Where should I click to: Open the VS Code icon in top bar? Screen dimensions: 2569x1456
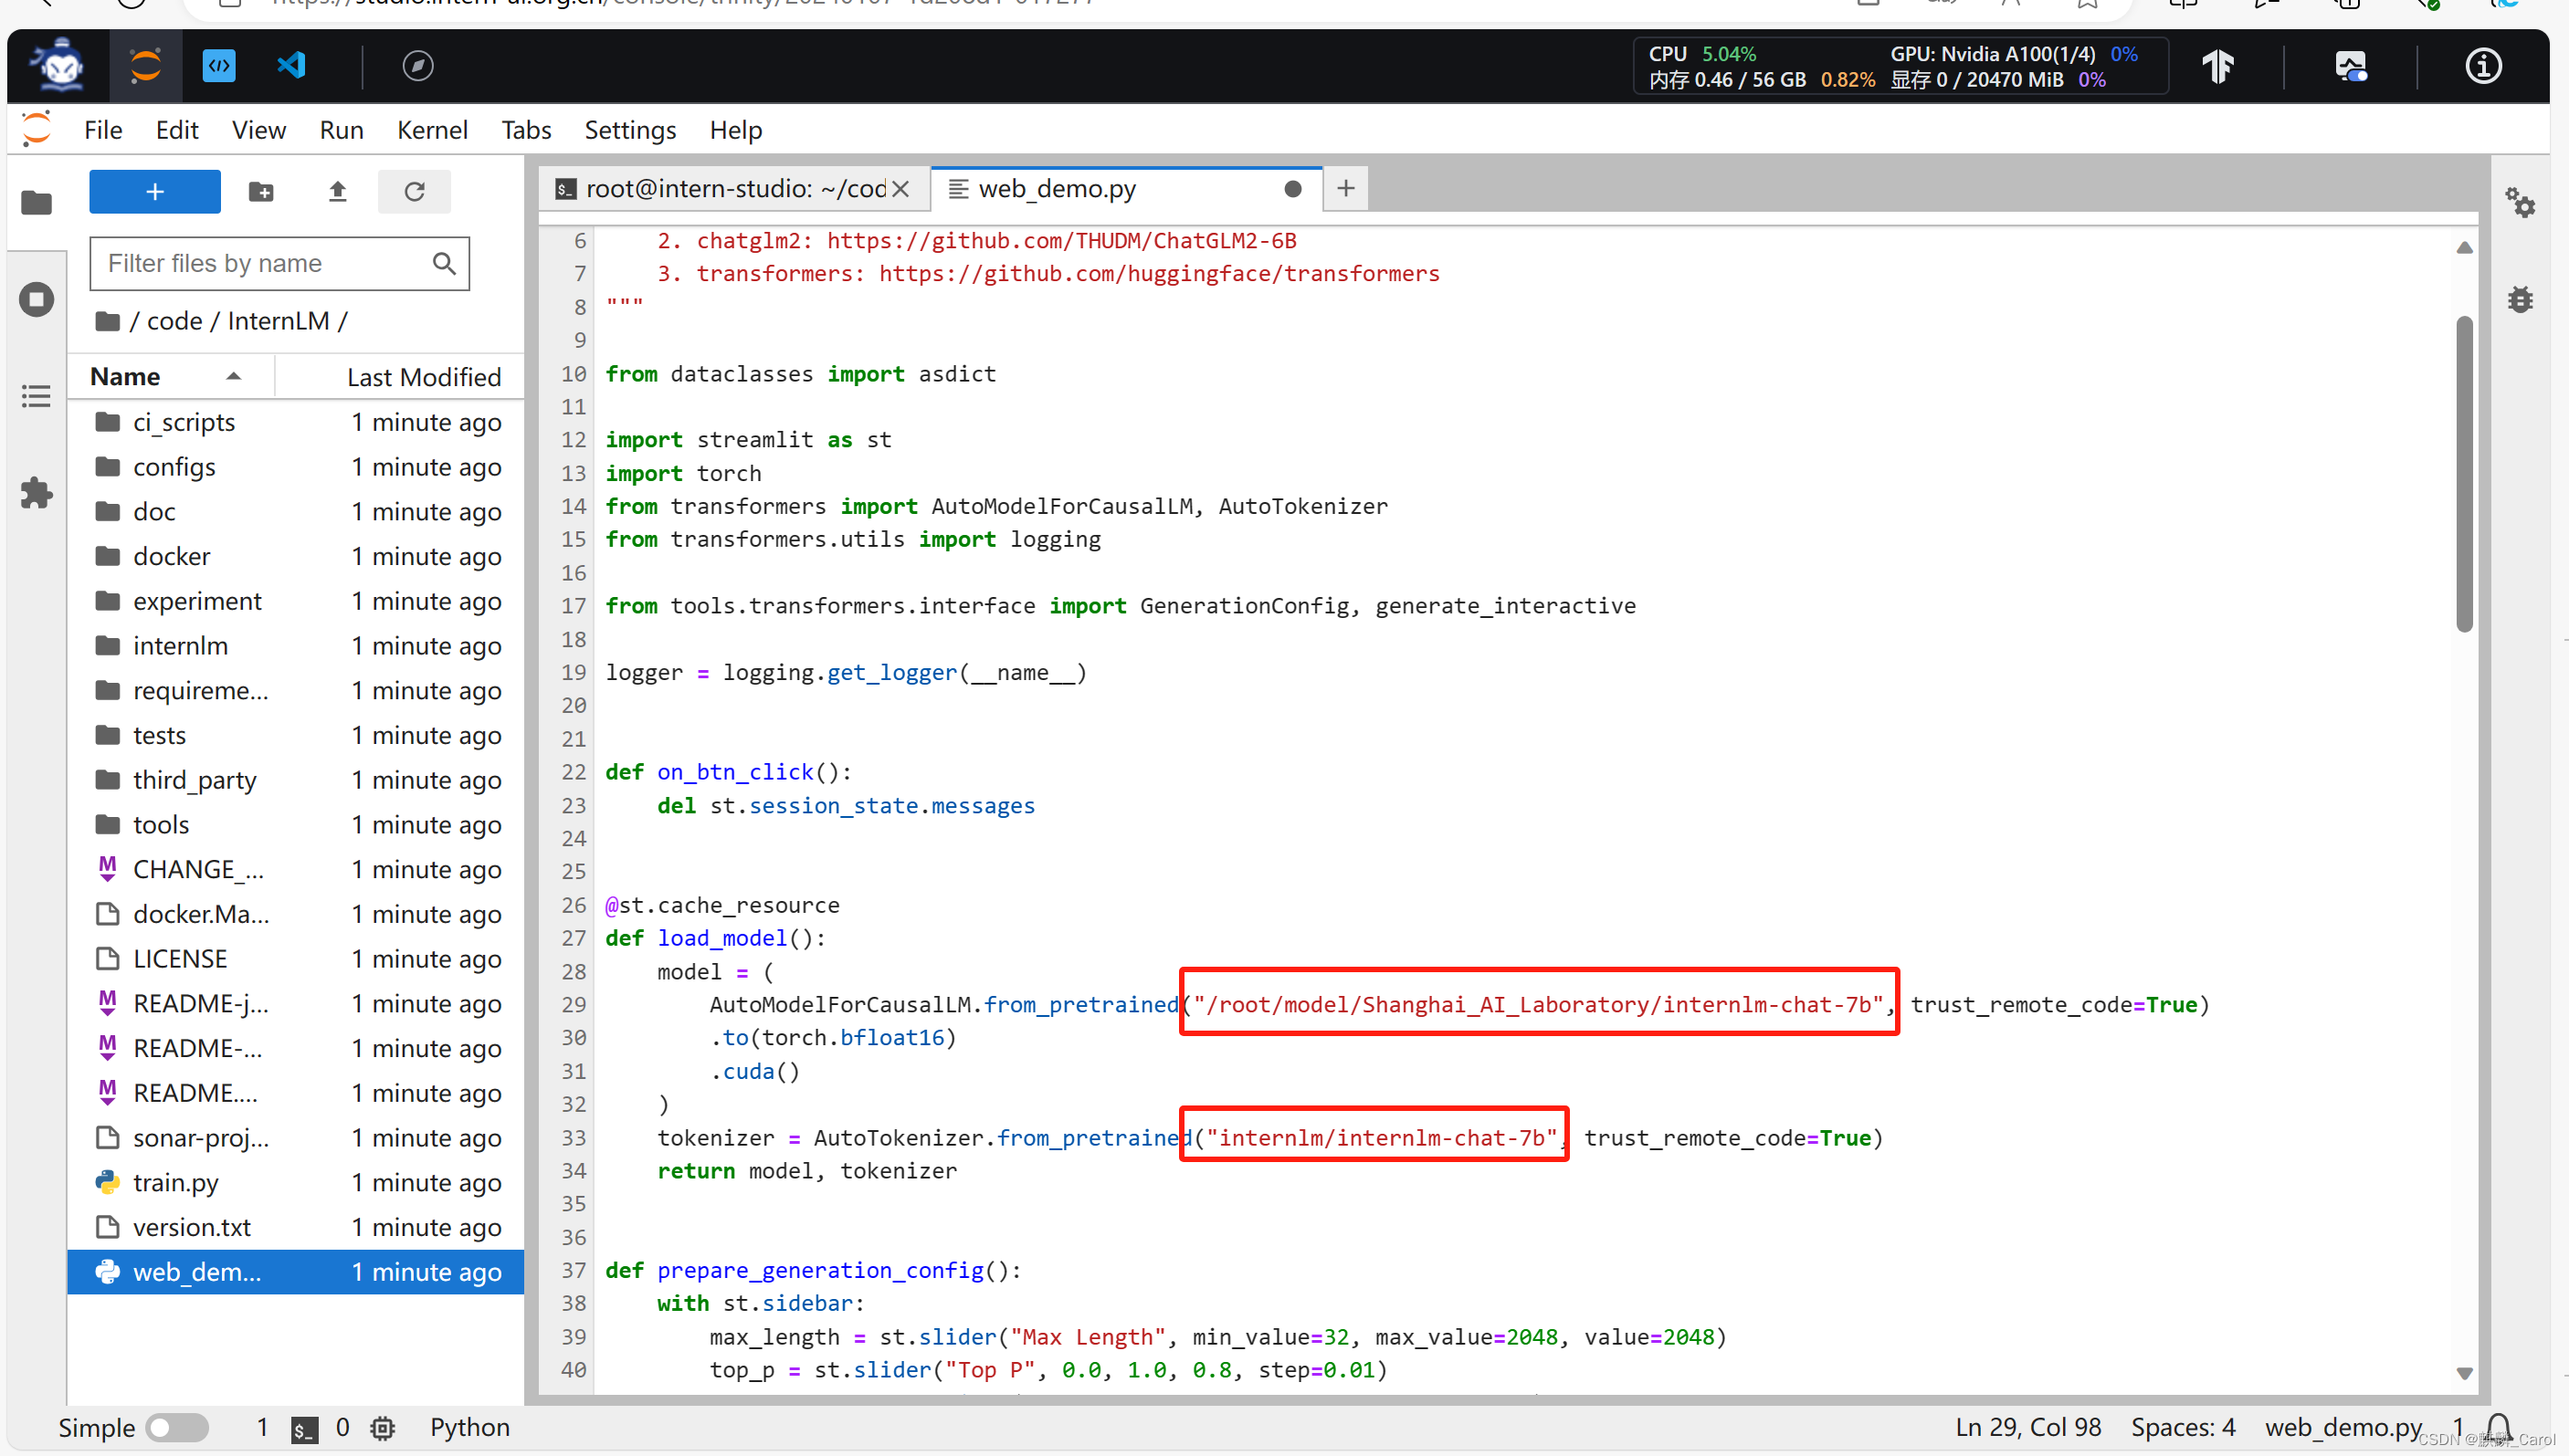click(x=291, y=66)
